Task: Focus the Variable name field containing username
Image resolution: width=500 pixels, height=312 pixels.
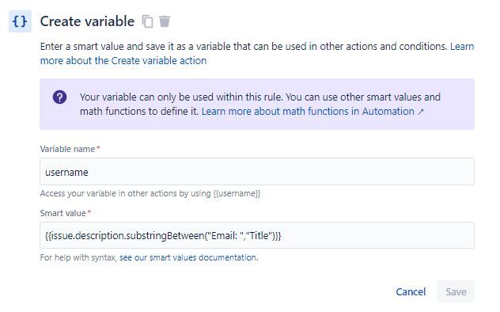Action: pos(257,172)
